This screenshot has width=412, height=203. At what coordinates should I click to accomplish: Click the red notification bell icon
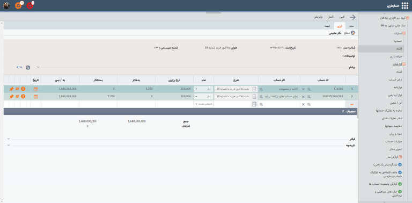[x=30, y=5]
